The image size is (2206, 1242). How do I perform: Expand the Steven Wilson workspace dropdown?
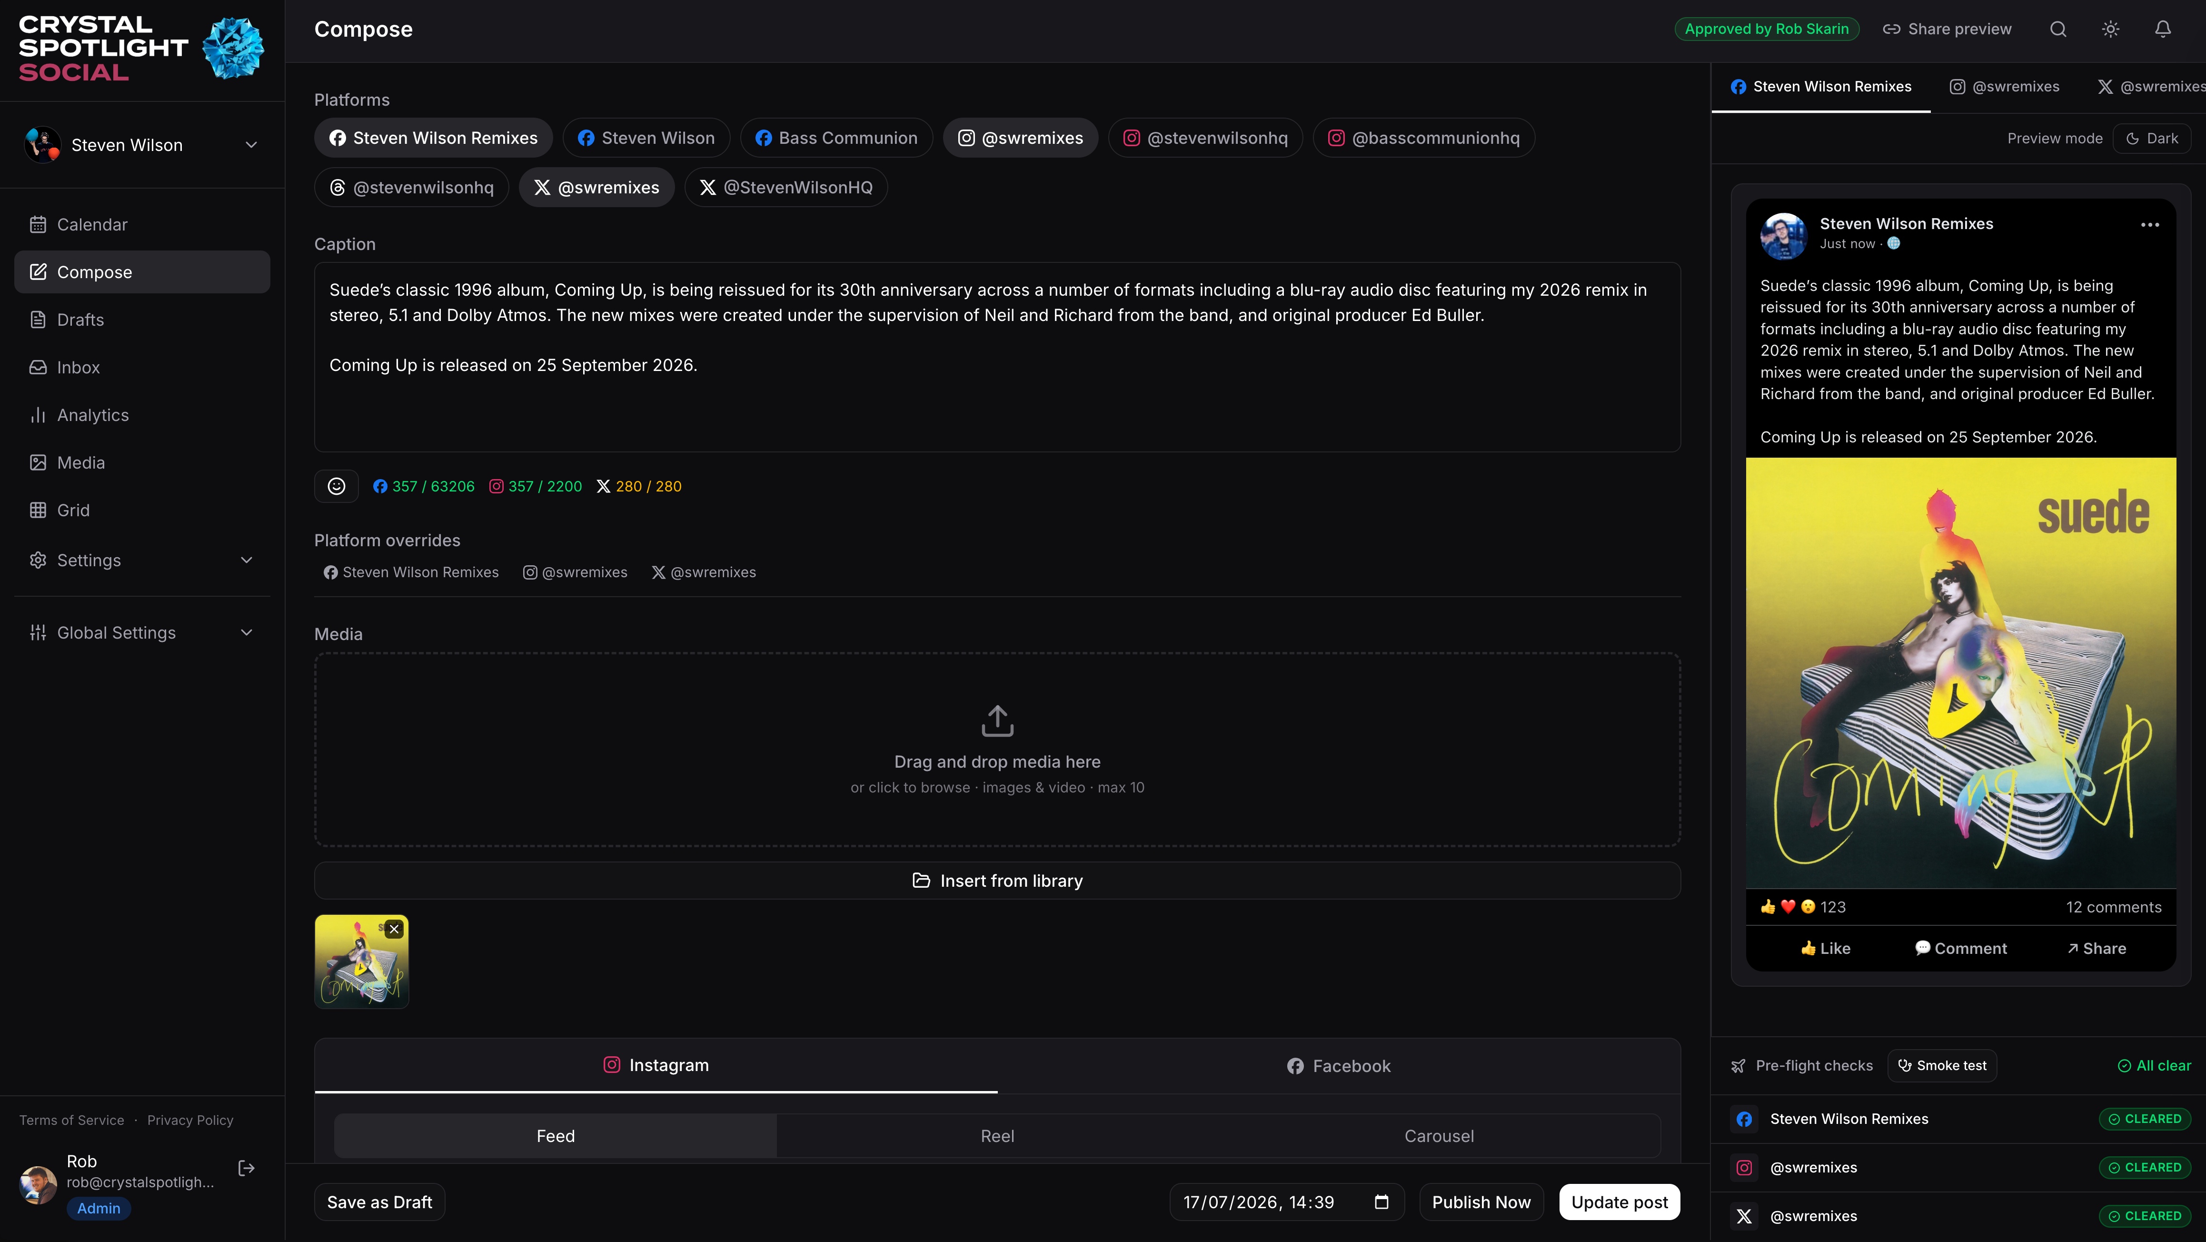pos(142,145)
